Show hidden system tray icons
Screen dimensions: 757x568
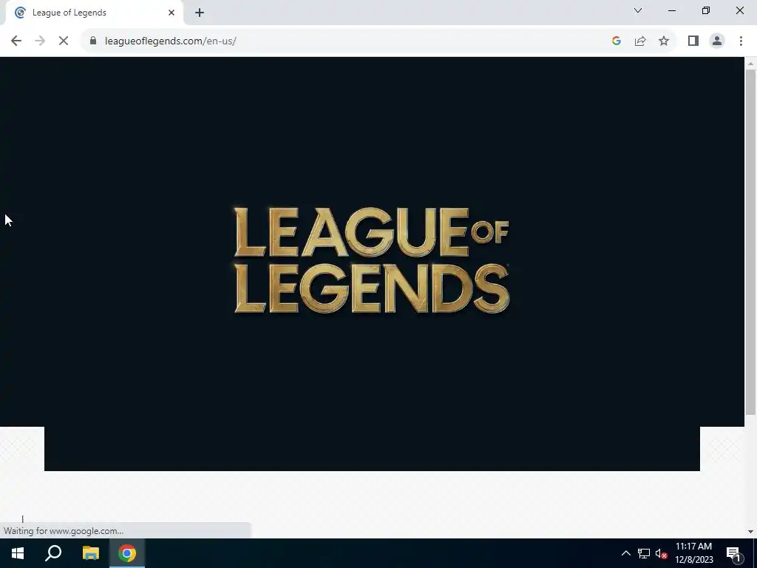click(625, 553)
